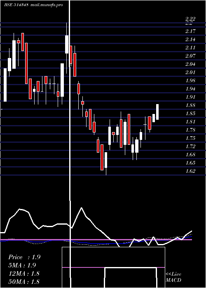Viewport: 206px width, 288px height.
Task: Select the latest white candlestick near 1.88
Action: click(157, 112)
